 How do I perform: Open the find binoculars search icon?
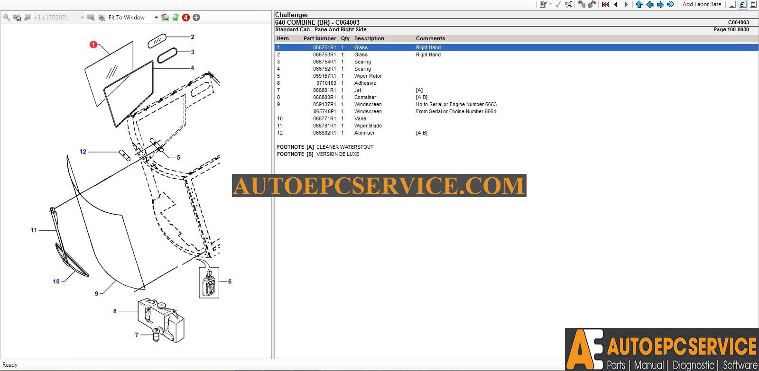click(x=582, y=4)
